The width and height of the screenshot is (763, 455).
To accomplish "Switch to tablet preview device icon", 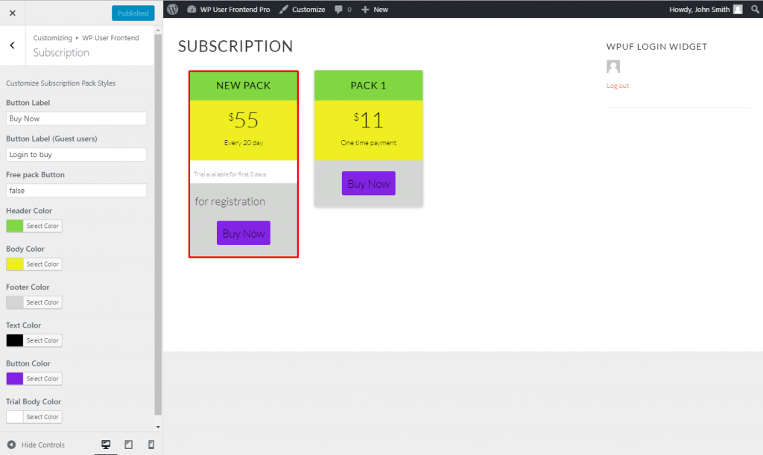I will tap(129, 445).
